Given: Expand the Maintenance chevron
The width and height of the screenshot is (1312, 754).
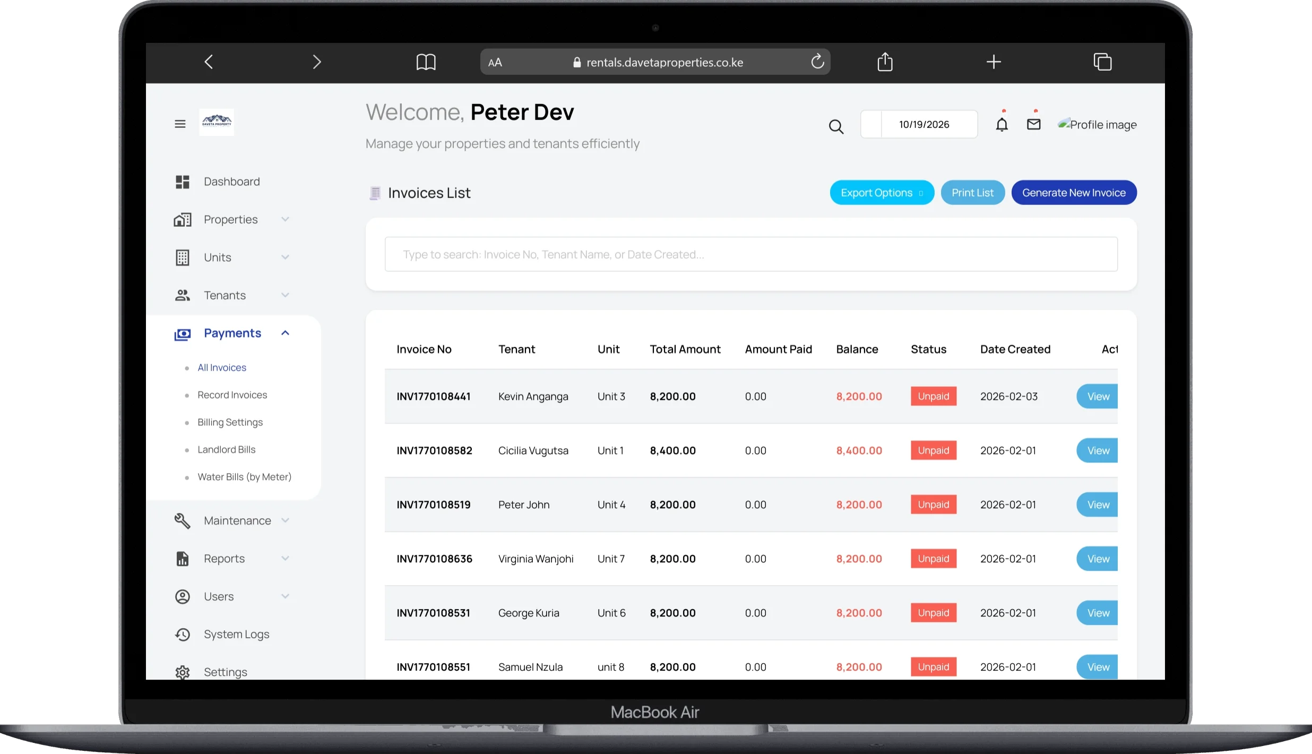Looking at the screenshot, I should (285, 520).
